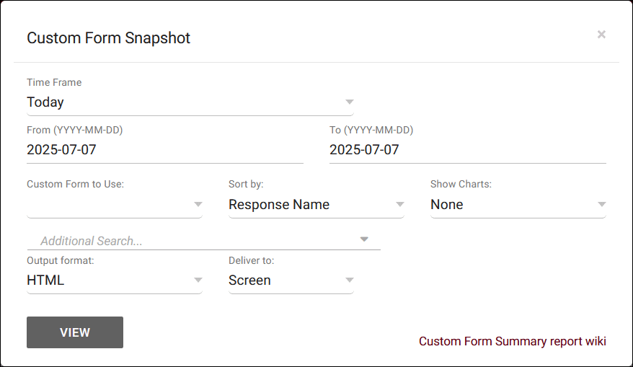This screenshot has height=367, width=633.
Task: Click the Deliver to dropdown arrow
Action: [350, 280]
